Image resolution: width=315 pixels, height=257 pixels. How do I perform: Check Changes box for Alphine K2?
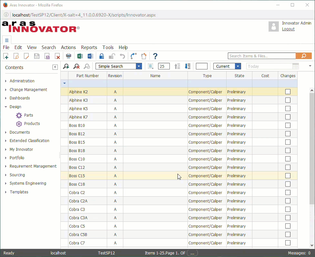click(288, 92)
